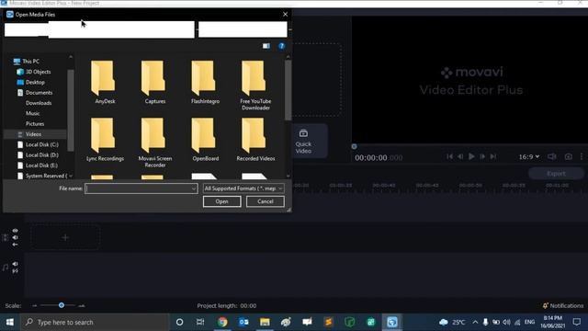Click the Cancel button
The width and height of the screenshot is (588, 331).
click(x=266, y=201)
